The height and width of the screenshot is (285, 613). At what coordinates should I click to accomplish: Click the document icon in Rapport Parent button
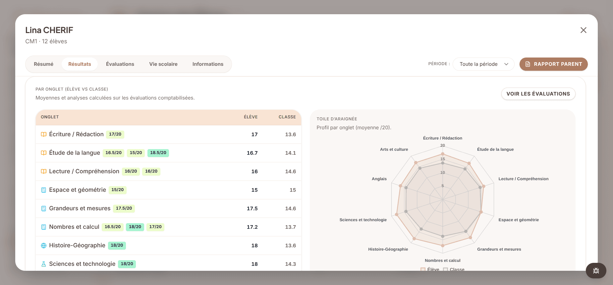528,64
